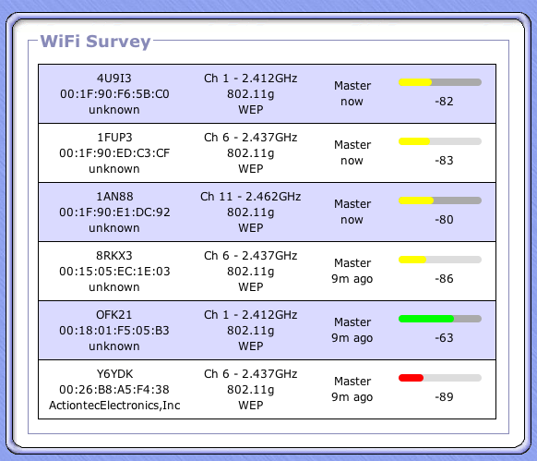The height and width of the screenshot is (461, 537).
Task: Click the signal bar for -83 network
Action: tap(440, 141)
